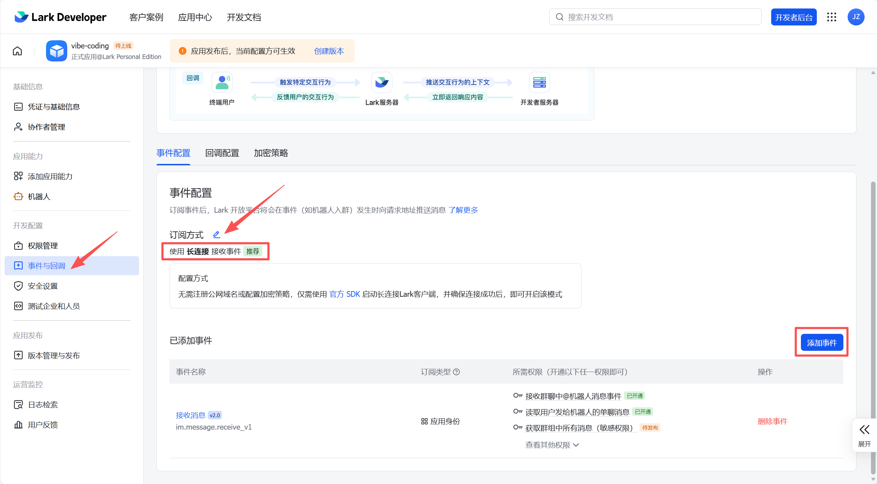877x484 pixels.
Task: Click 删除事件 for im.message.receive_v1
Action: [x=773, y=421]
